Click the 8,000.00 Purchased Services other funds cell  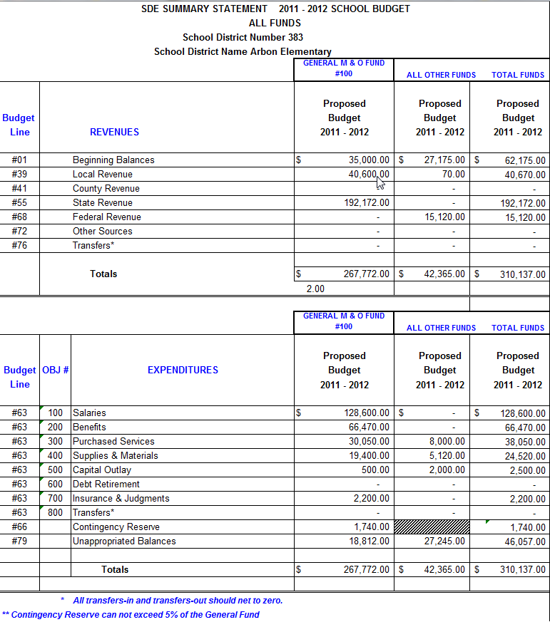432,442
